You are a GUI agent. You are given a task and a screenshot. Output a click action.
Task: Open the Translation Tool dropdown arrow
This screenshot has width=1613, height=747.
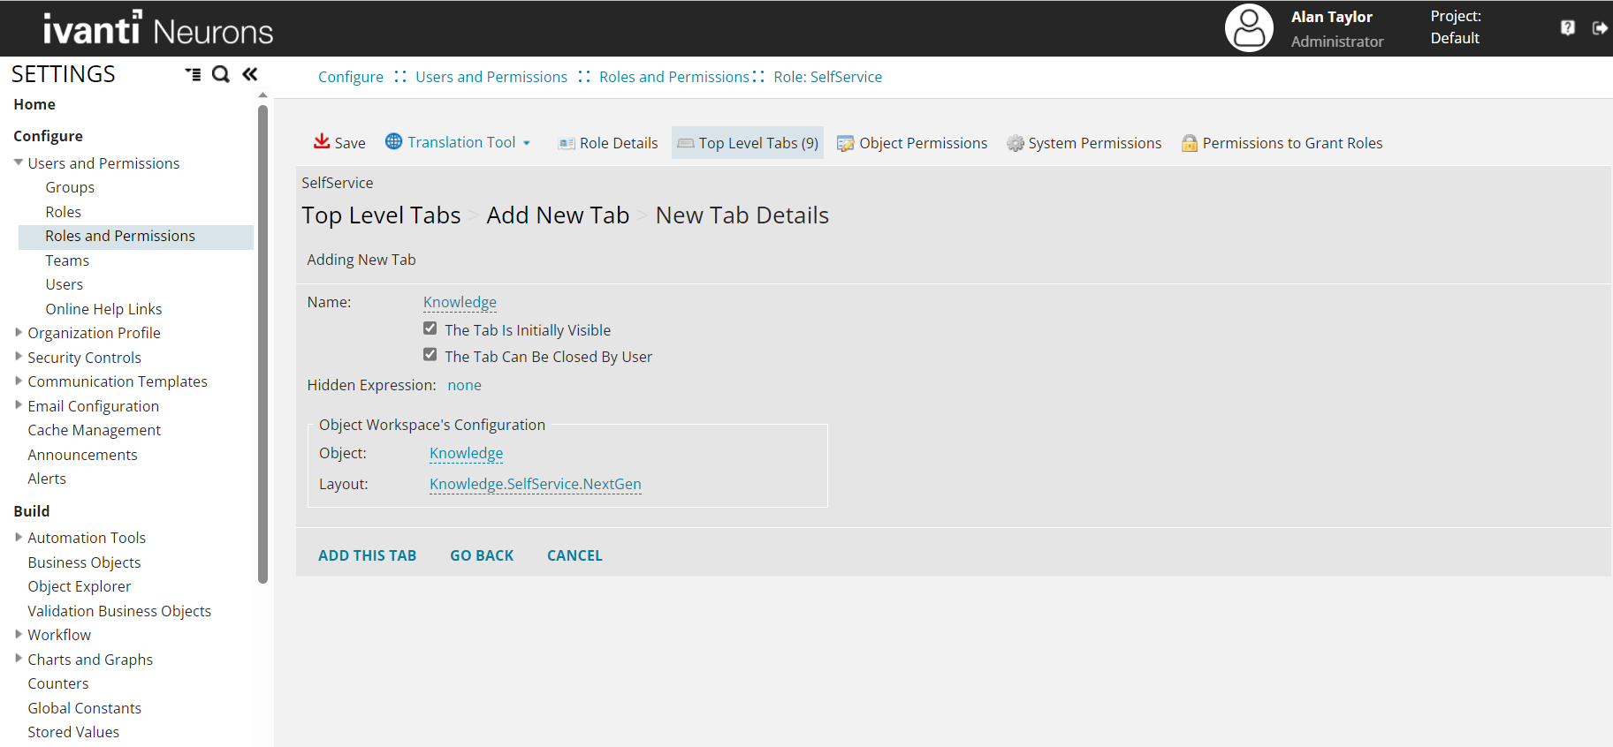pos(527,143)
